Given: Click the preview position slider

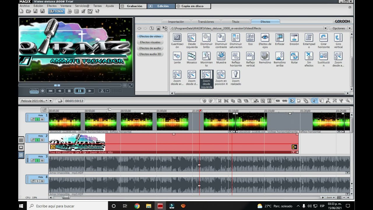Looking at the screenshot, I should click(57, 85).
